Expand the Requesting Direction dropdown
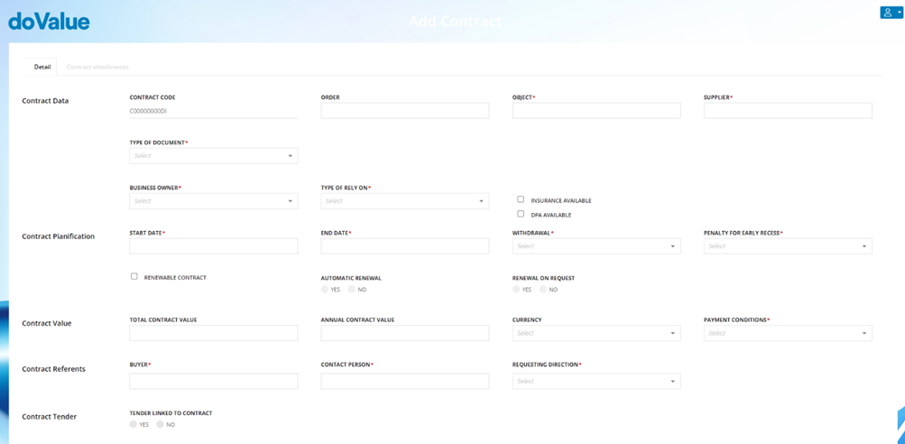This screenshot has height=444, width=905. (596, 381)
